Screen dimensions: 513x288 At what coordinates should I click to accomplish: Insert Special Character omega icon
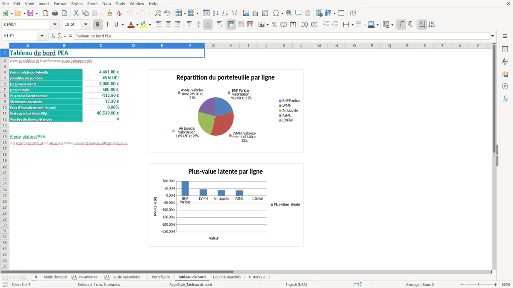pos(276,13)
